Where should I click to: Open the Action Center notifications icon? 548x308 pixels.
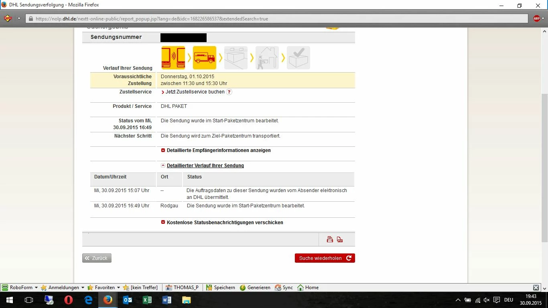(497, 300)
